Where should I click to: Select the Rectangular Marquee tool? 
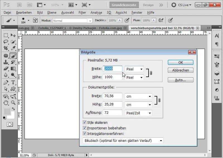6,35
